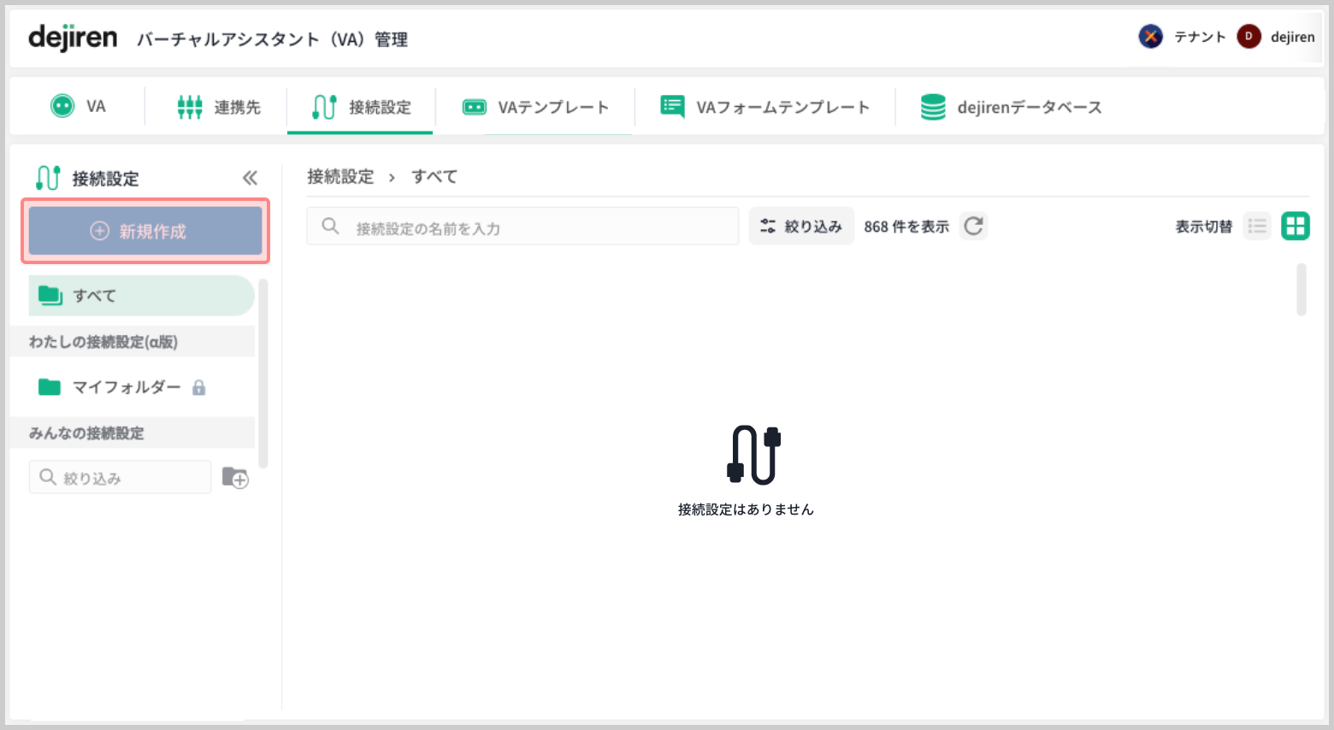Open the dejirenデータベース tab
This screenshot has width=1334, height=730.
(1012, 107)
